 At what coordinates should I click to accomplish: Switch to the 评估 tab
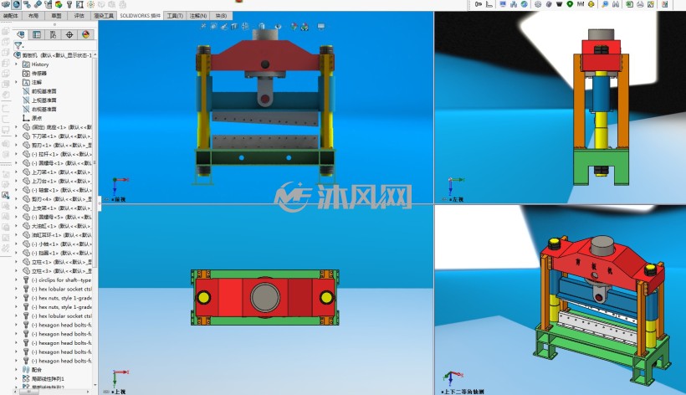[79, 16]
